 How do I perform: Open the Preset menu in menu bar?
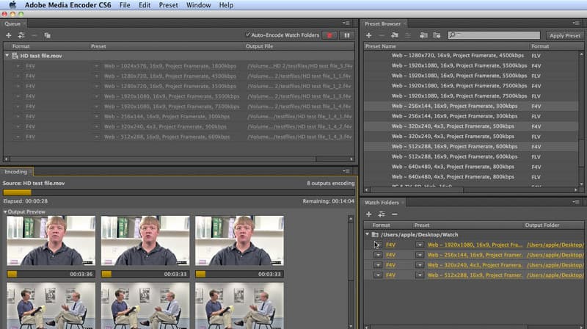[x=168, y=5]
